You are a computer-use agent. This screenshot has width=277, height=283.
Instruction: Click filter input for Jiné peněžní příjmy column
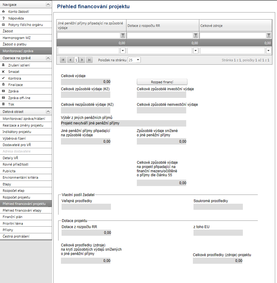pyautogui.click(x=89, y=35)
